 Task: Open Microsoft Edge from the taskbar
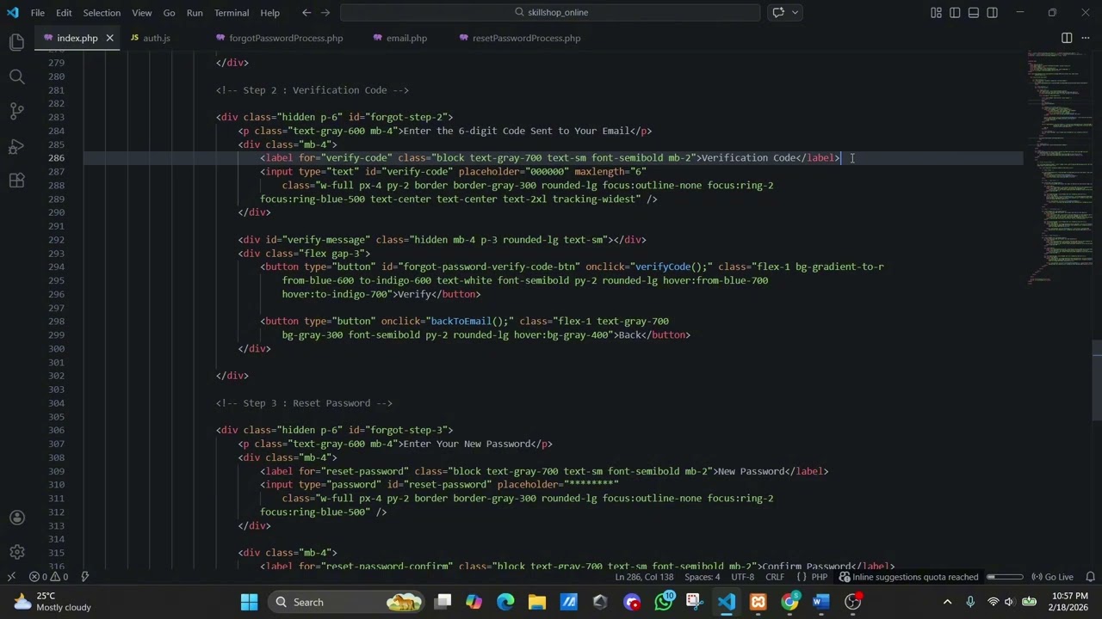coord(505,602)
